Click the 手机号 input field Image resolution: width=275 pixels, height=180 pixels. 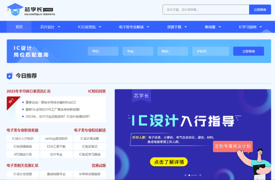click(x=211, y=51)
